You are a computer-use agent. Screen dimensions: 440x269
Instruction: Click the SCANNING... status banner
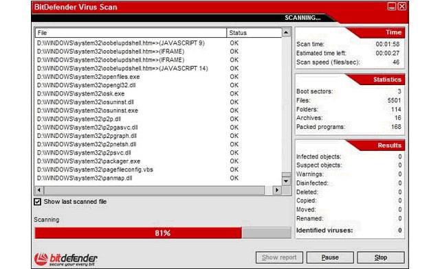(302, 18)
